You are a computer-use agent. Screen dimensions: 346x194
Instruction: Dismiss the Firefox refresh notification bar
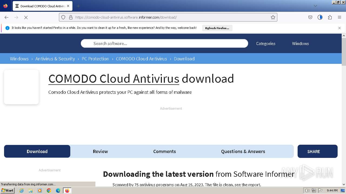pos(340,28)
